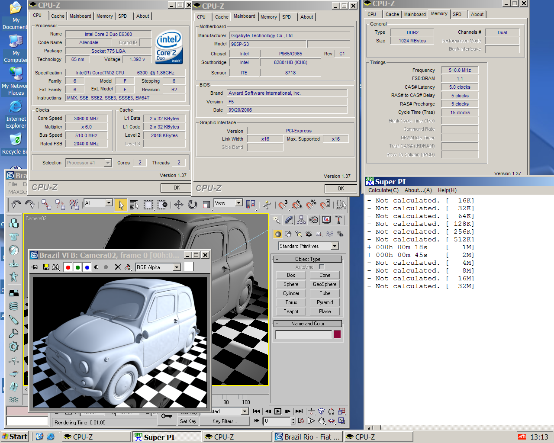Toggle the Window/Crossing selection icon
Viewport: 554px width, 443px height.
pos(162,204)
